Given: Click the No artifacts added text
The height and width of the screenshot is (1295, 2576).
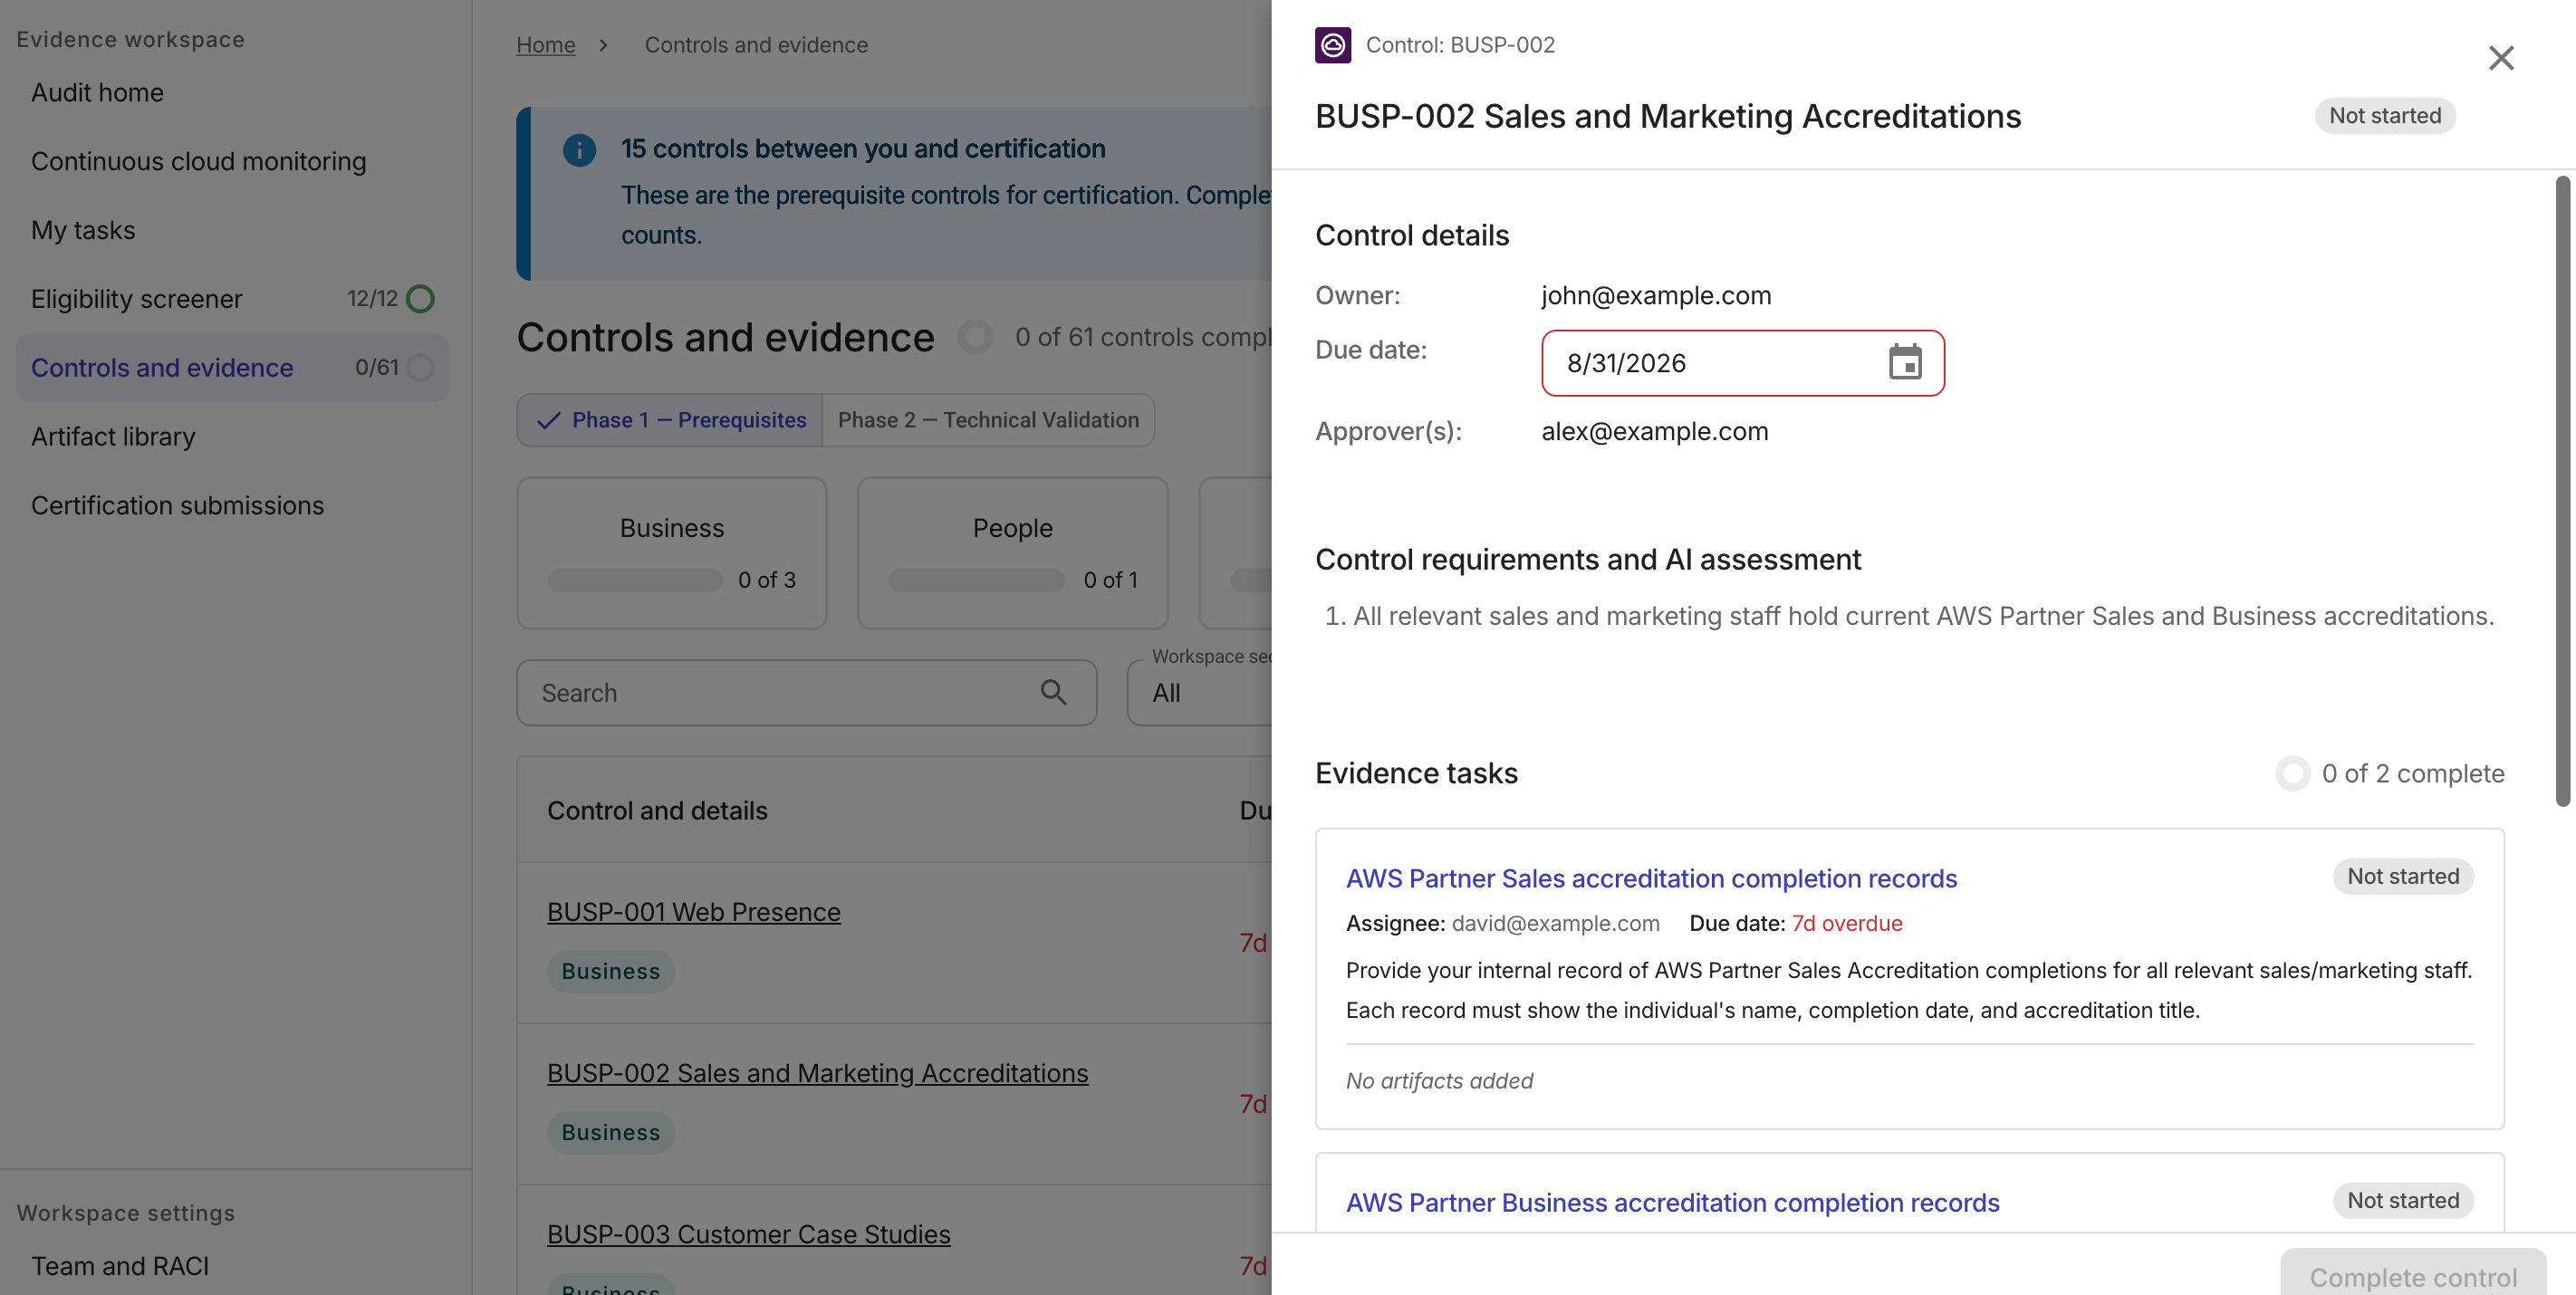Looking at the screenshot, I should [x=1439, y=1080].
